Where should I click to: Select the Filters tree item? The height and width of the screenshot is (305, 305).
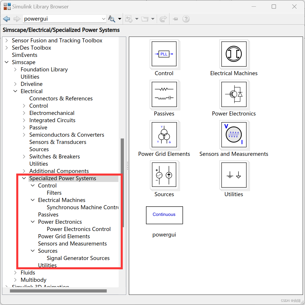click(54, 193)
